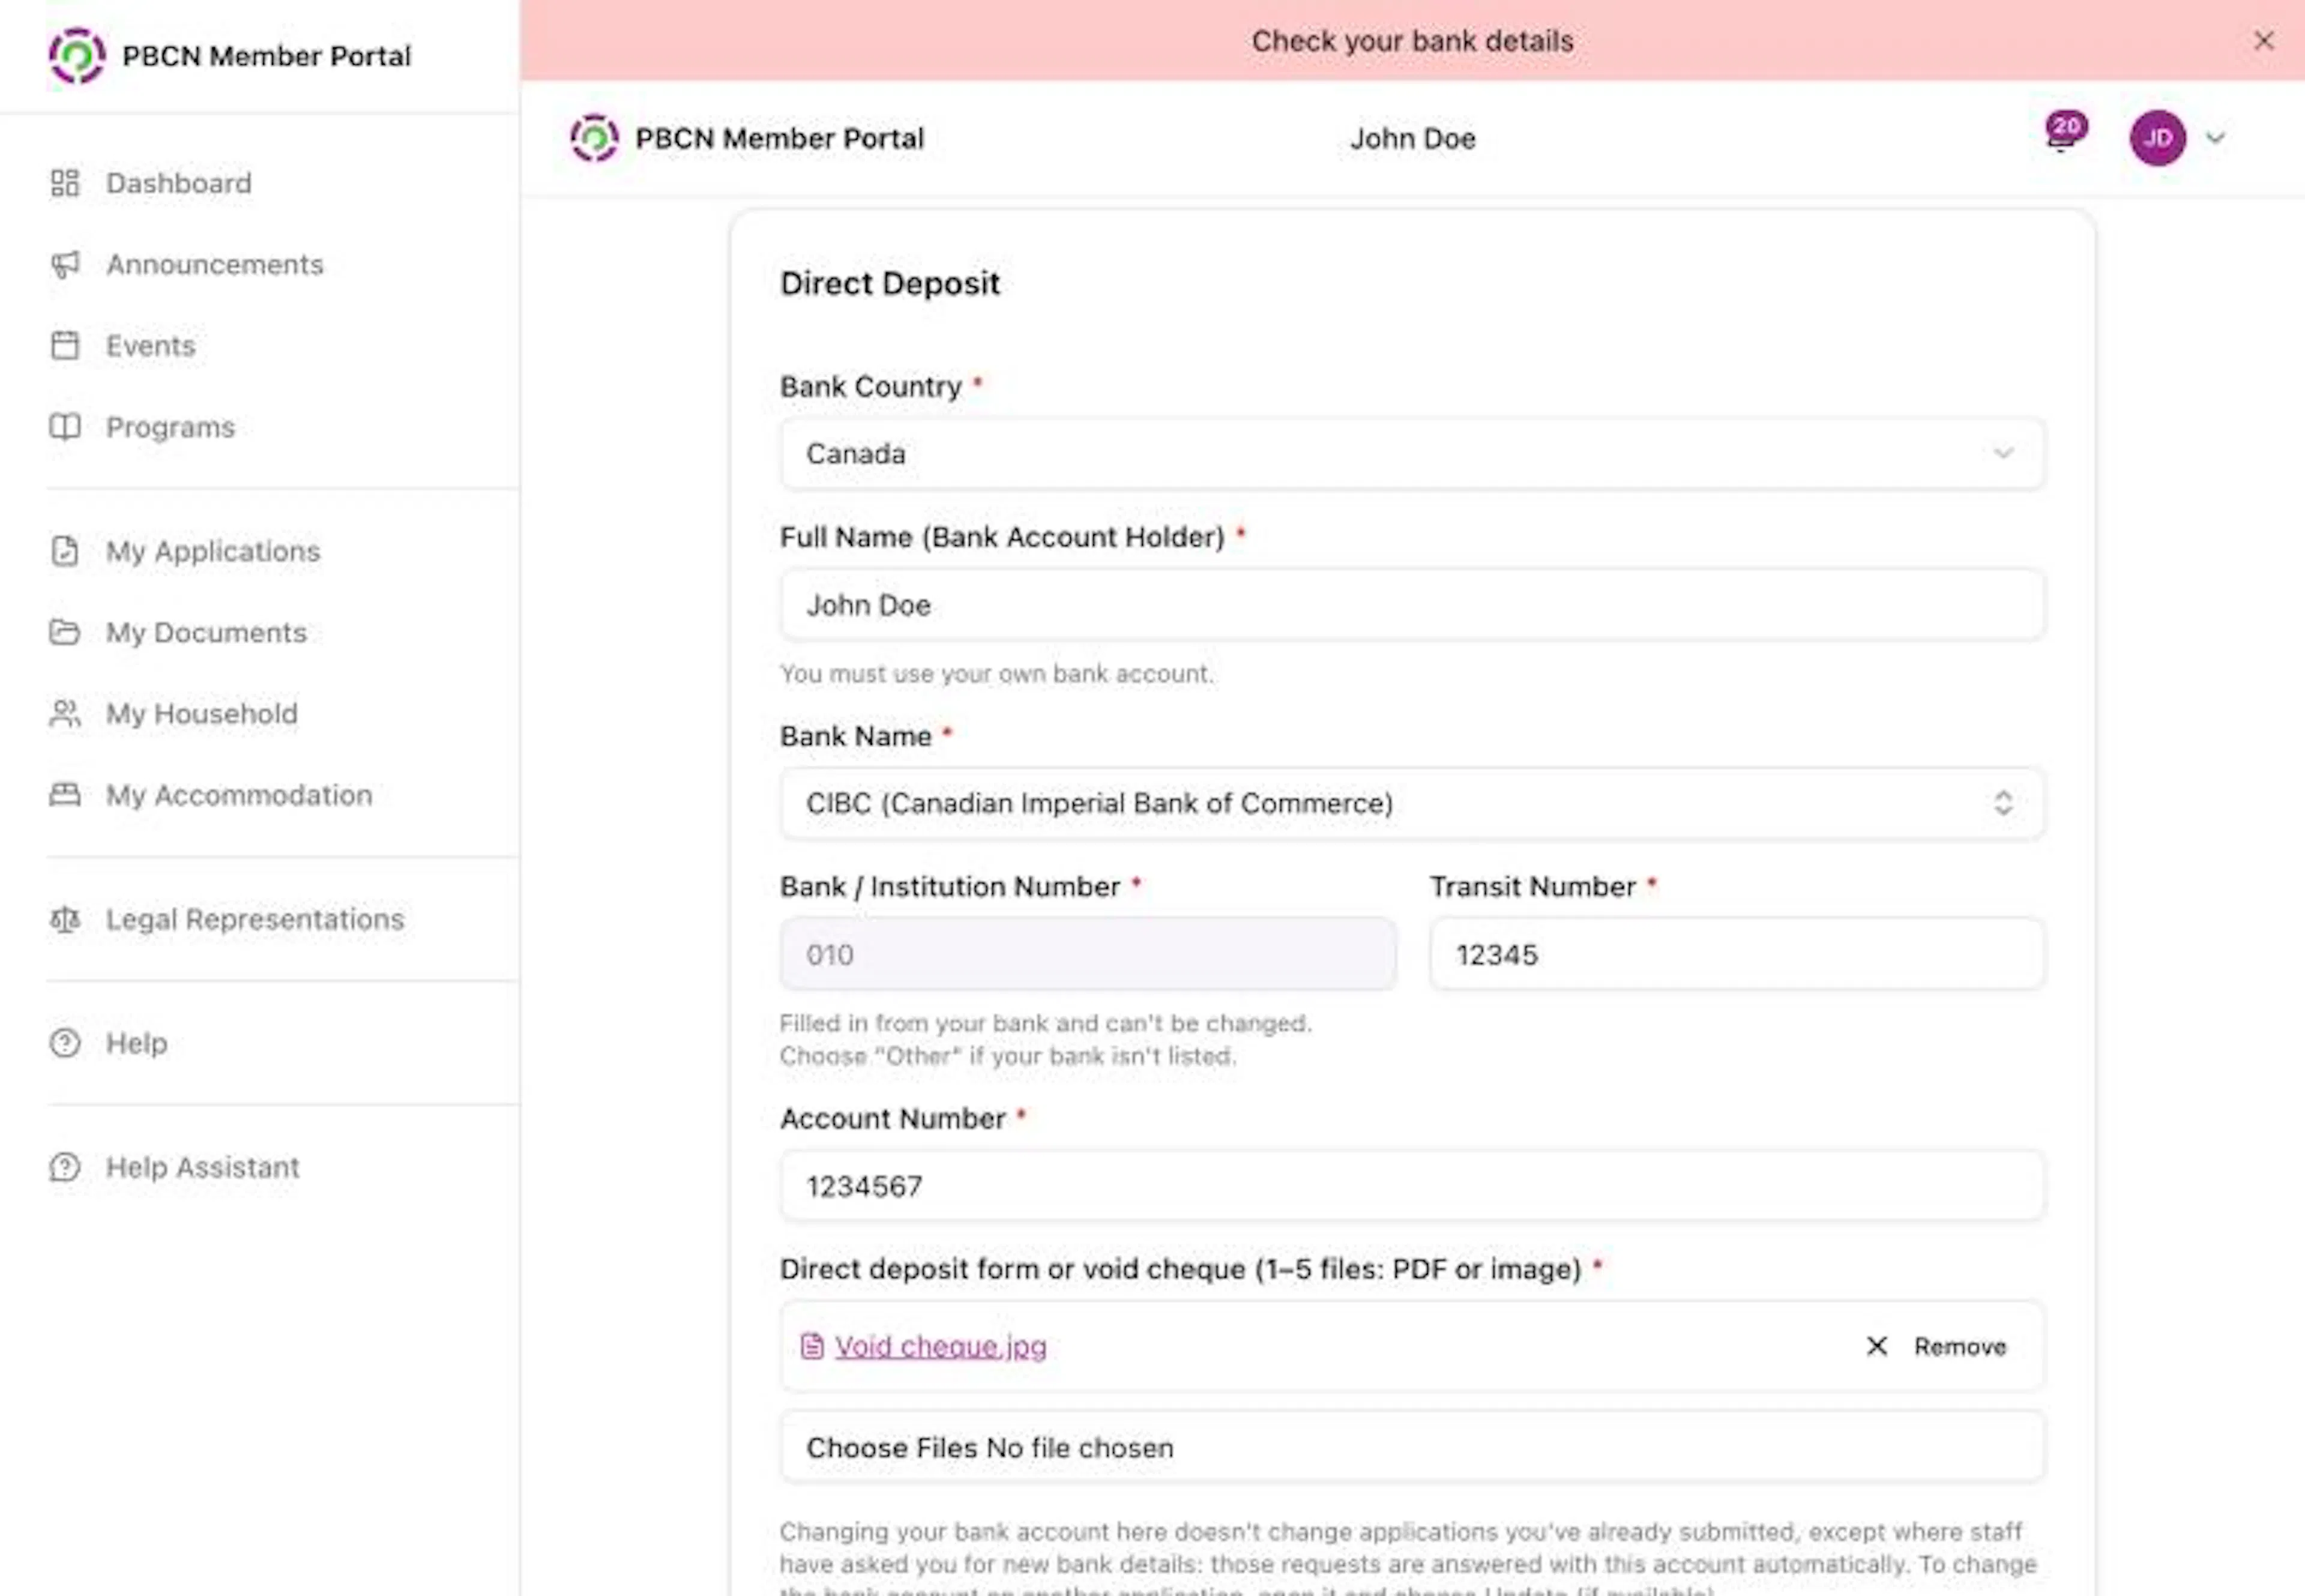Screen dimensions: 2305x1596
Task: Click 'You must use your own bank account.' note
Action: tap(996, 673)
